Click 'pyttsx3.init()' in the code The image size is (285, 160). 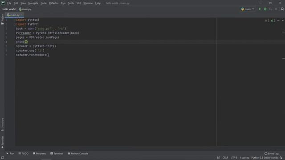(45, 46)
